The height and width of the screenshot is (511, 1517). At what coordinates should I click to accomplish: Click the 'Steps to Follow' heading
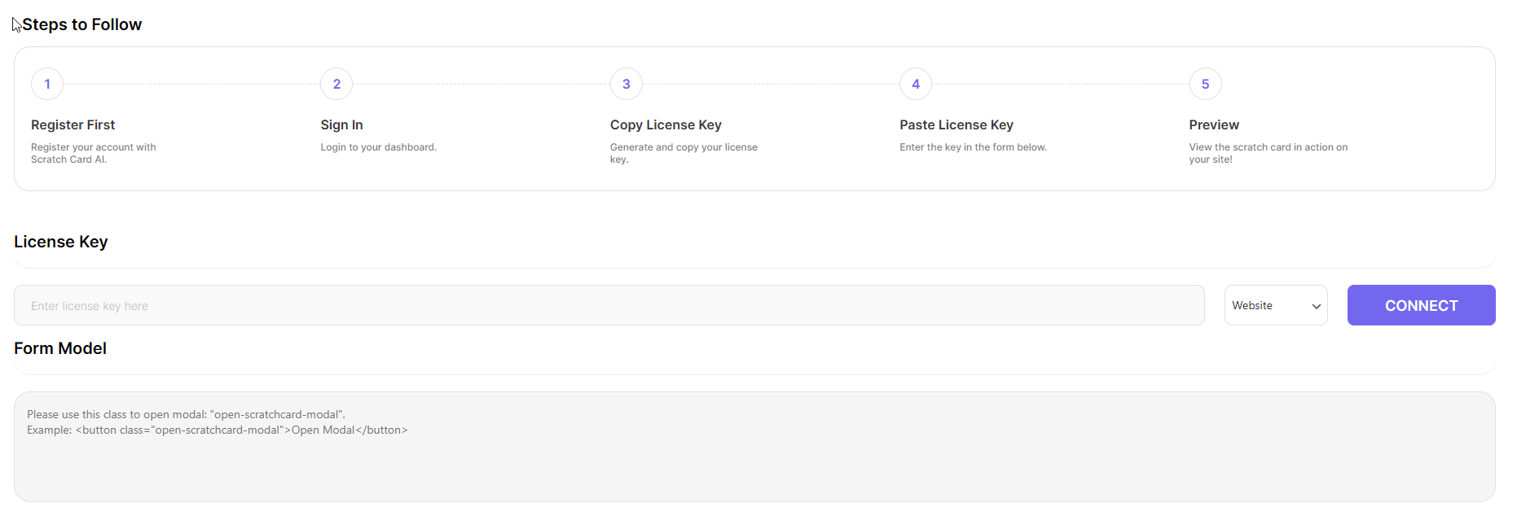click(x=82, y=24)
